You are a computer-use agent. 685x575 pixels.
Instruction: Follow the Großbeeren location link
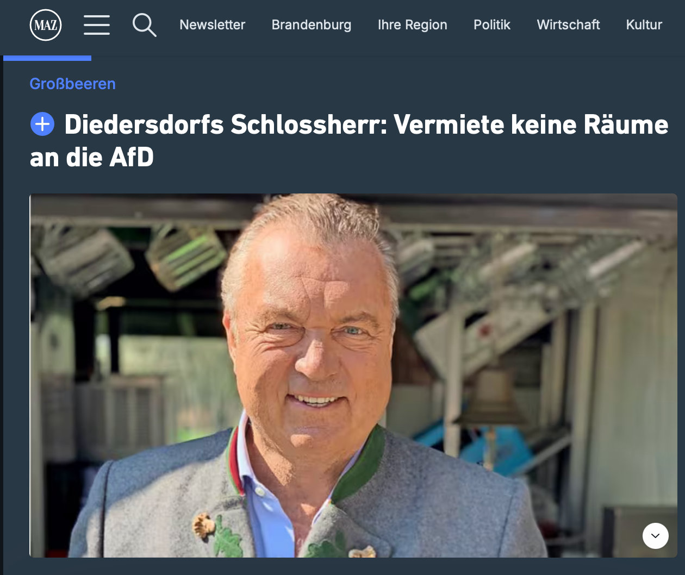pos(72,84)
